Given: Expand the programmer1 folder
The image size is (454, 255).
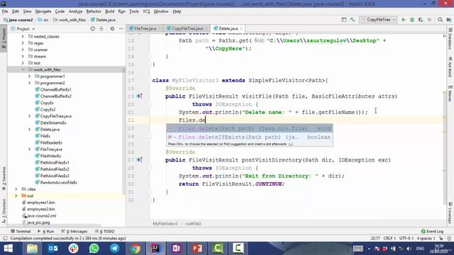Looking at the screenshot, I should point(29,76).
